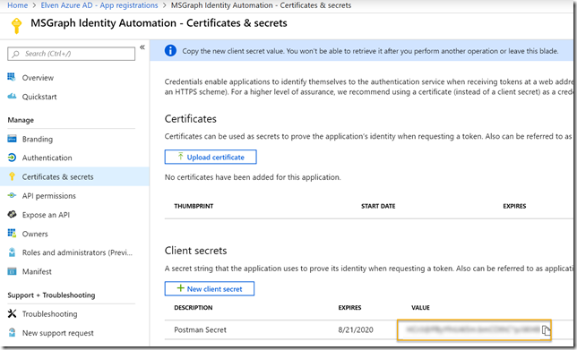Open Elven Azure AD - App registrations breadcrumb
The image size is (577, 350).
99,5
